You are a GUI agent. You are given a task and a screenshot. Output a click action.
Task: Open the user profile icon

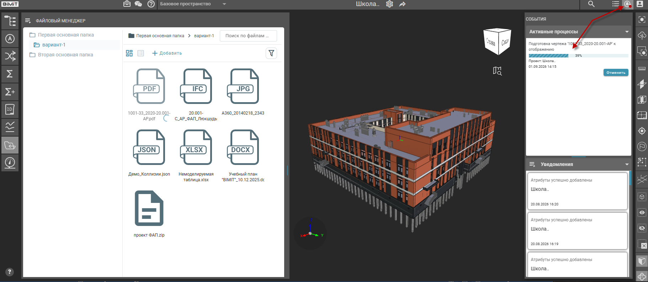640,4
